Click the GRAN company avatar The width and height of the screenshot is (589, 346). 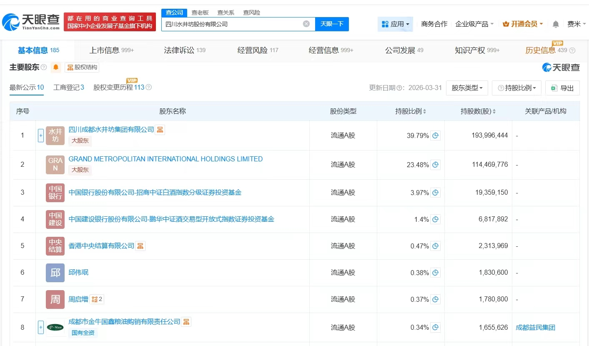tap(55, 165)
